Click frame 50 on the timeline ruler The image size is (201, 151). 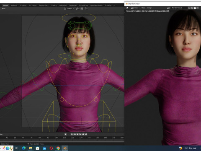click(15, 138)
